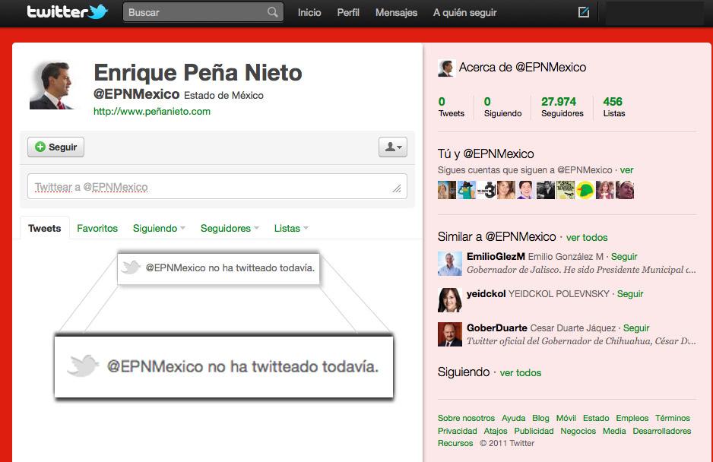Viewport: 713px width, 462px height.
Task: Open Negocios footer link
Action: pos(578,431)
